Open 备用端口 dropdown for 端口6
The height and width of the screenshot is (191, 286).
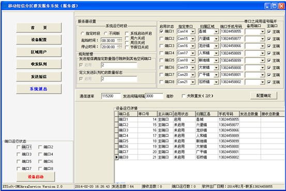tap(262, 68)
